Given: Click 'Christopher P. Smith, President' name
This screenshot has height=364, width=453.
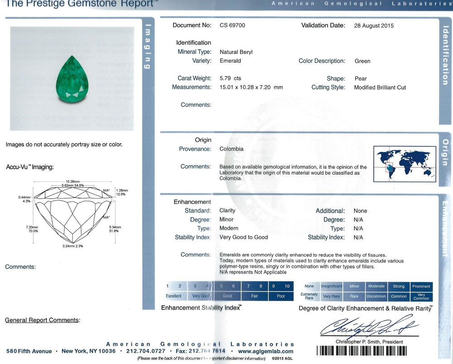Looking at the screenshot, I should click(369, 342).
